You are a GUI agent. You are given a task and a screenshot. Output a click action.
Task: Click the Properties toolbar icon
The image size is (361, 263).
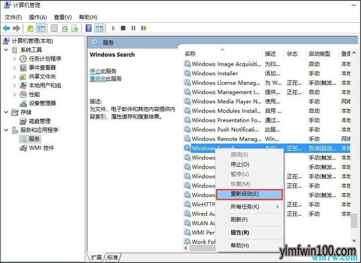(x=54, y=28)
